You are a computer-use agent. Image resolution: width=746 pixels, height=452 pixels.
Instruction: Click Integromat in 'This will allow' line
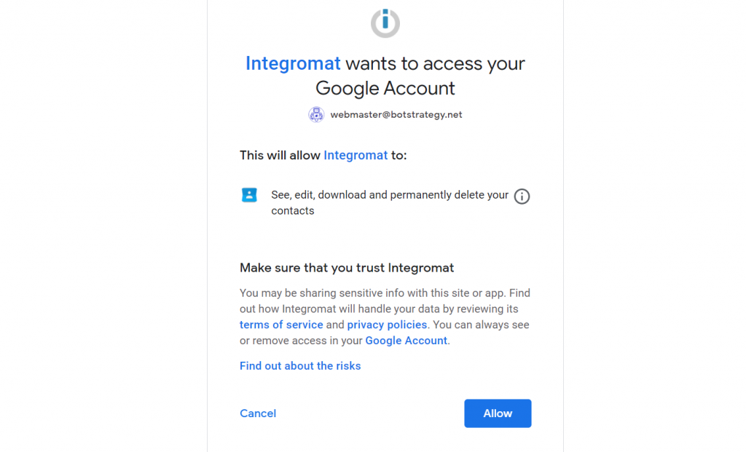(356, 155)
